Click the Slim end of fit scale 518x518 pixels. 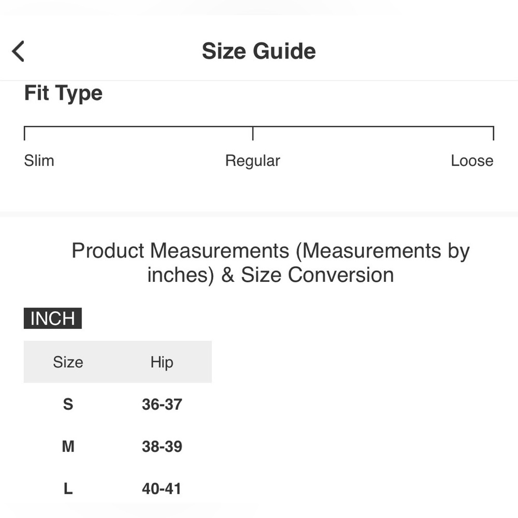pos(25,133)
